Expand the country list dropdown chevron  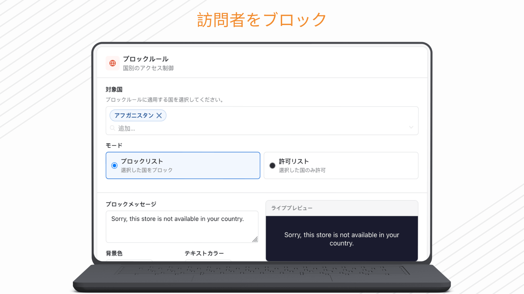(411, 127)
